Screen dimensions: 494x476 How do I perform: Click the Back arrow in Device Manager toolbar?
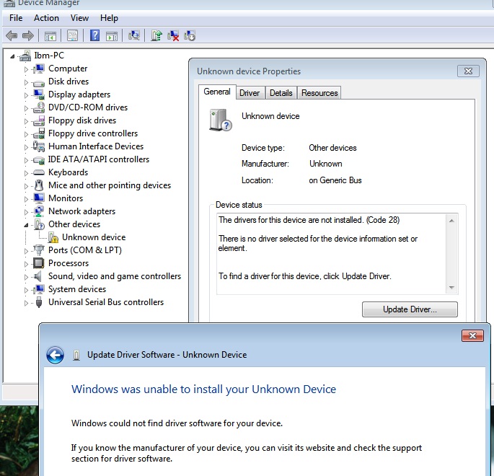pyautogui.click(x=12, y=35)
